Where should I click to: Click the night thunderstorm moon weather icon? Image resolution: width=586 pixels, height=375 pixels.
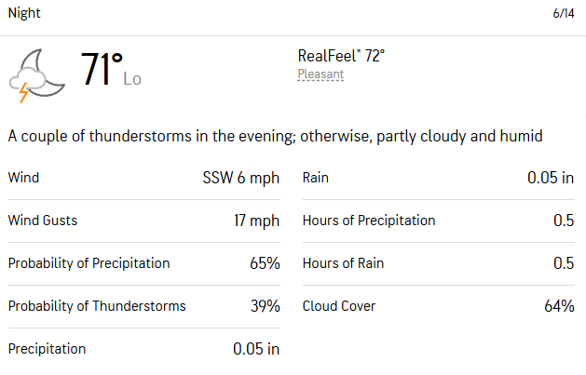[37, 75]
